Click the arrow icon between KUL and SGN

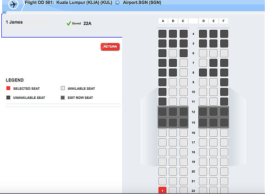click(117, 3)
